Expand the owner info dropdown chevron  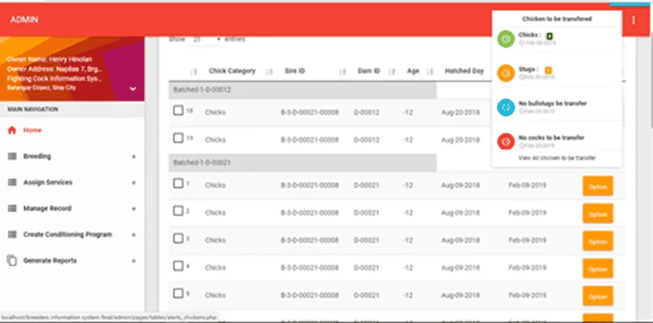pyautogui.click(x=133, y=89)
